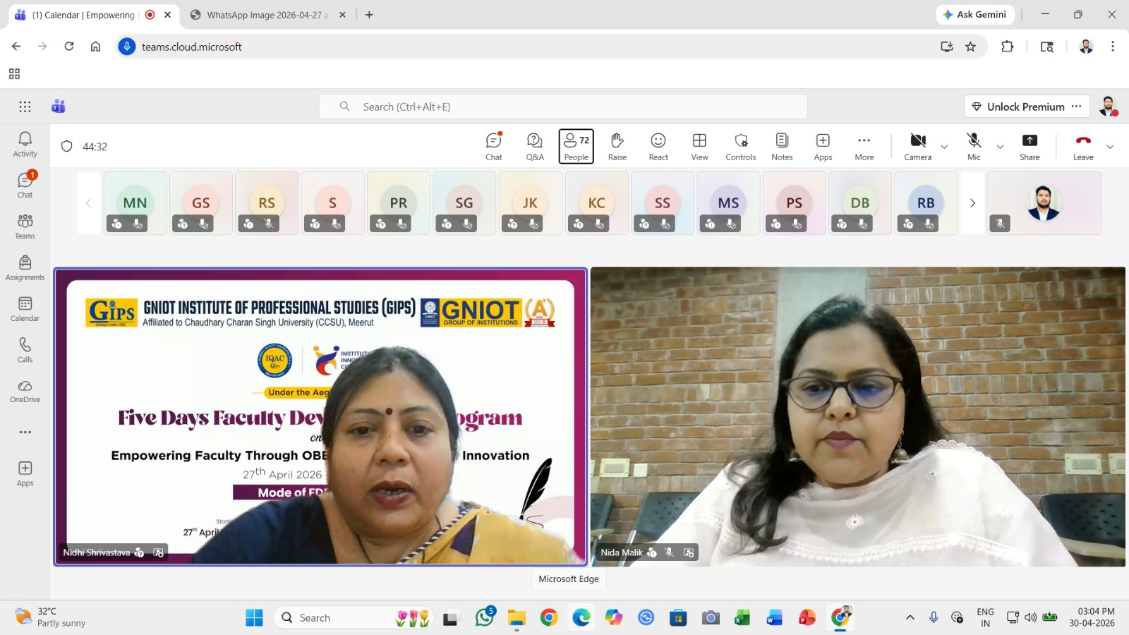This screenshot has width=1129, height=635.
Task: Expand Mic options dropdown arrow
Action: pyautogui.click(x=1000, y=147)
